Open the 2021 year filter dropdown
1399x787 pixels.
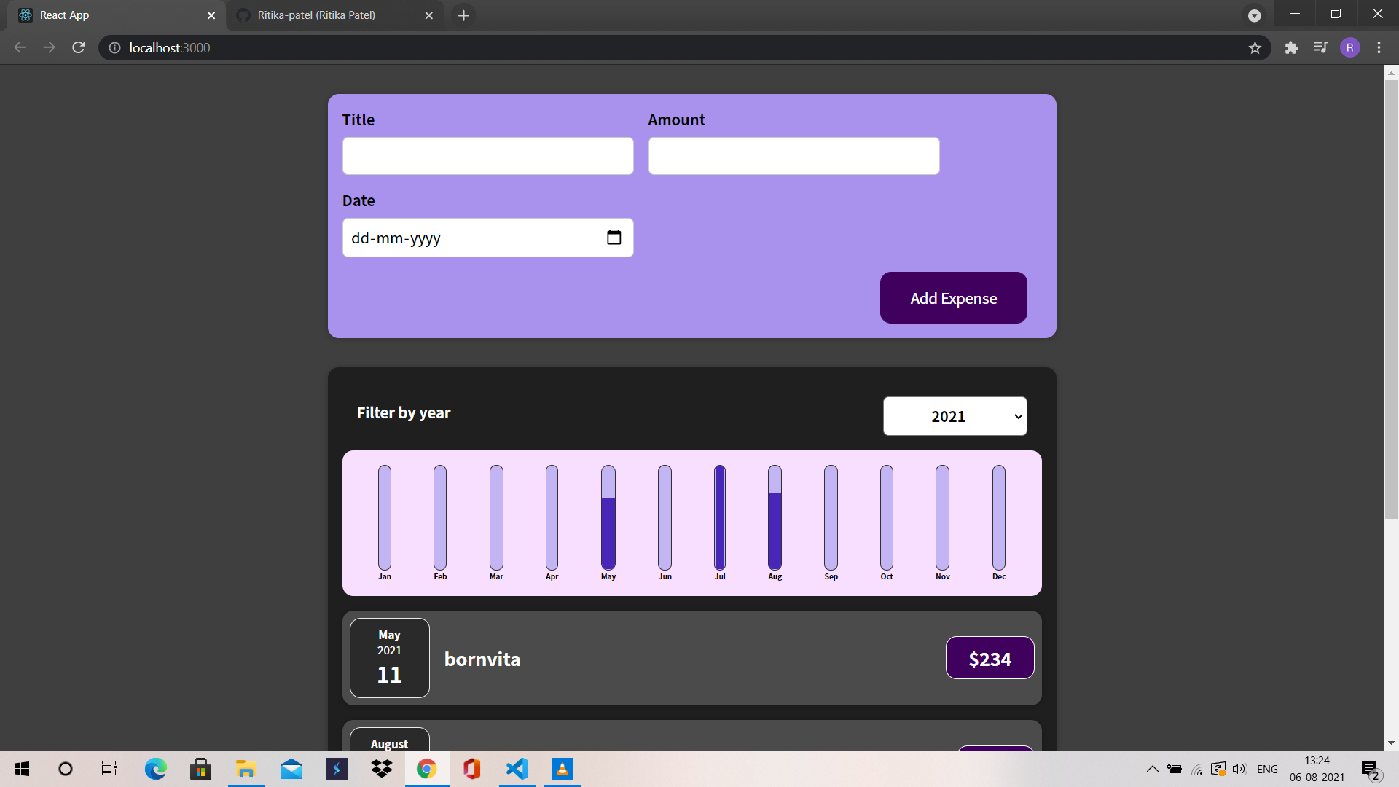955,416
